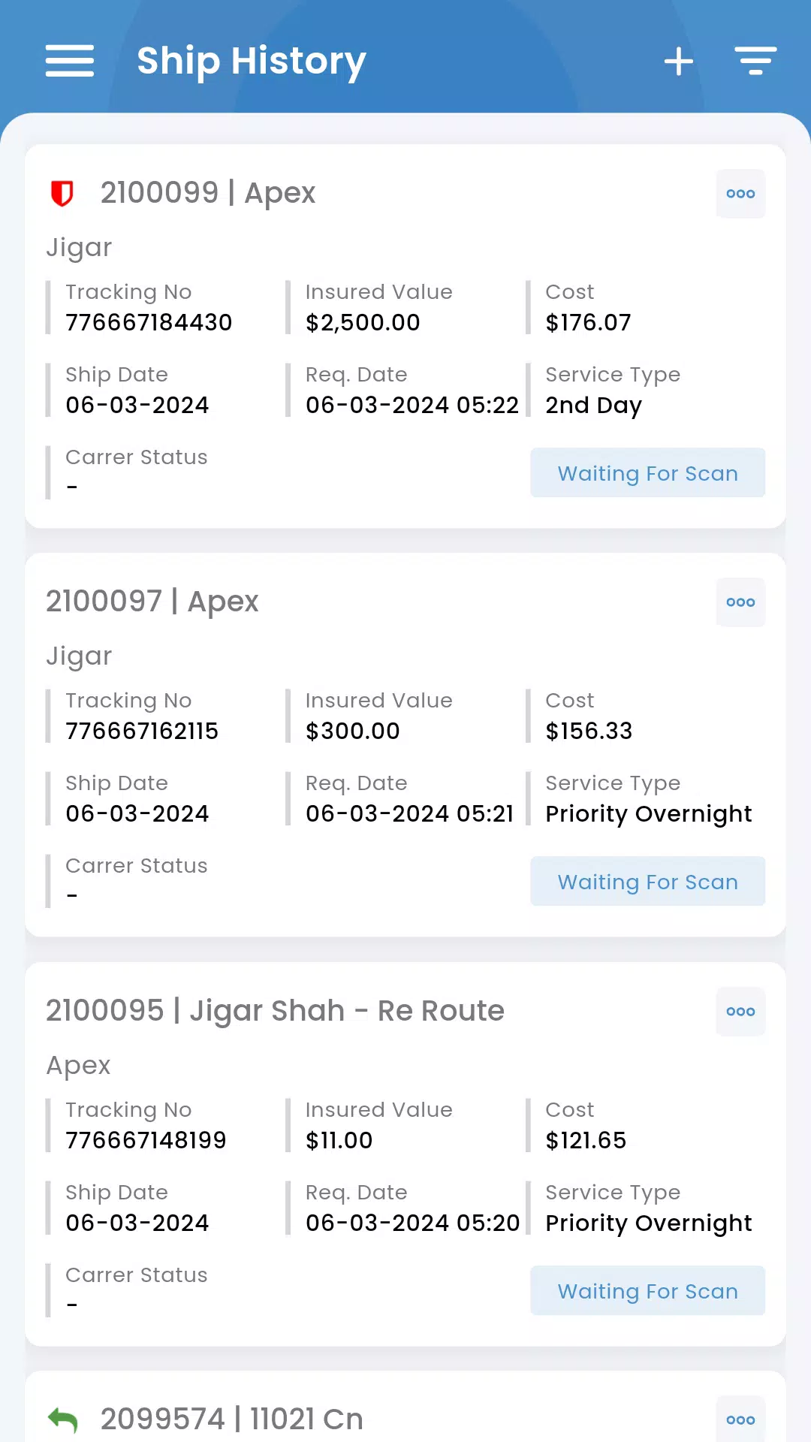Tap Waiting For Scan on shipment 2100097
Image resolution: width=811 pixels, height=1442 pixels.
tap(648, 882)
